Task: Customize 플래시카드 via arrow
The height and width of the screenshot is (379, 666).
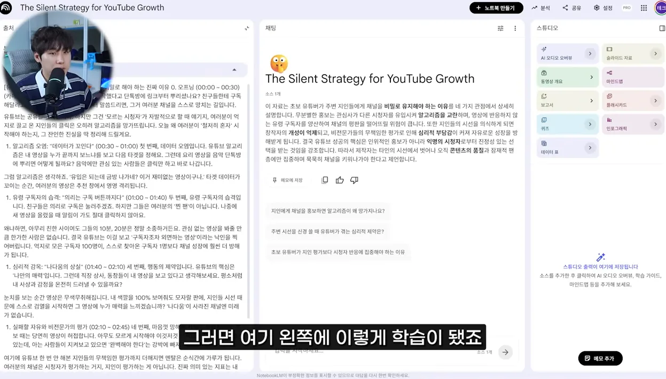Action: click(x=655, y=100)
